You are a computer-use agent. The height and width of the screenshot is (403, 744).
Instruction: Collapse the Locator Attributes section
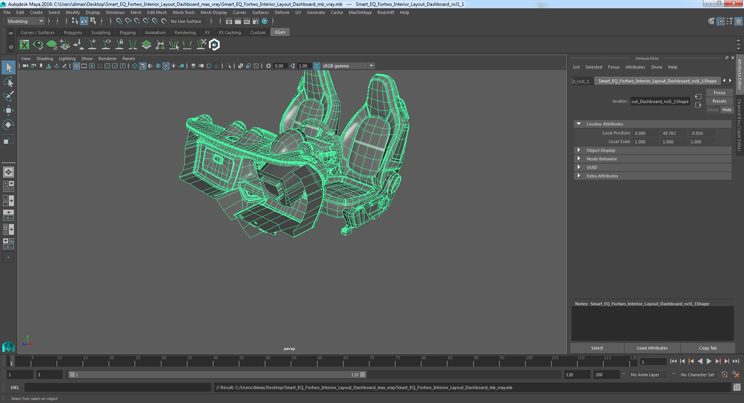click(579, 124)
